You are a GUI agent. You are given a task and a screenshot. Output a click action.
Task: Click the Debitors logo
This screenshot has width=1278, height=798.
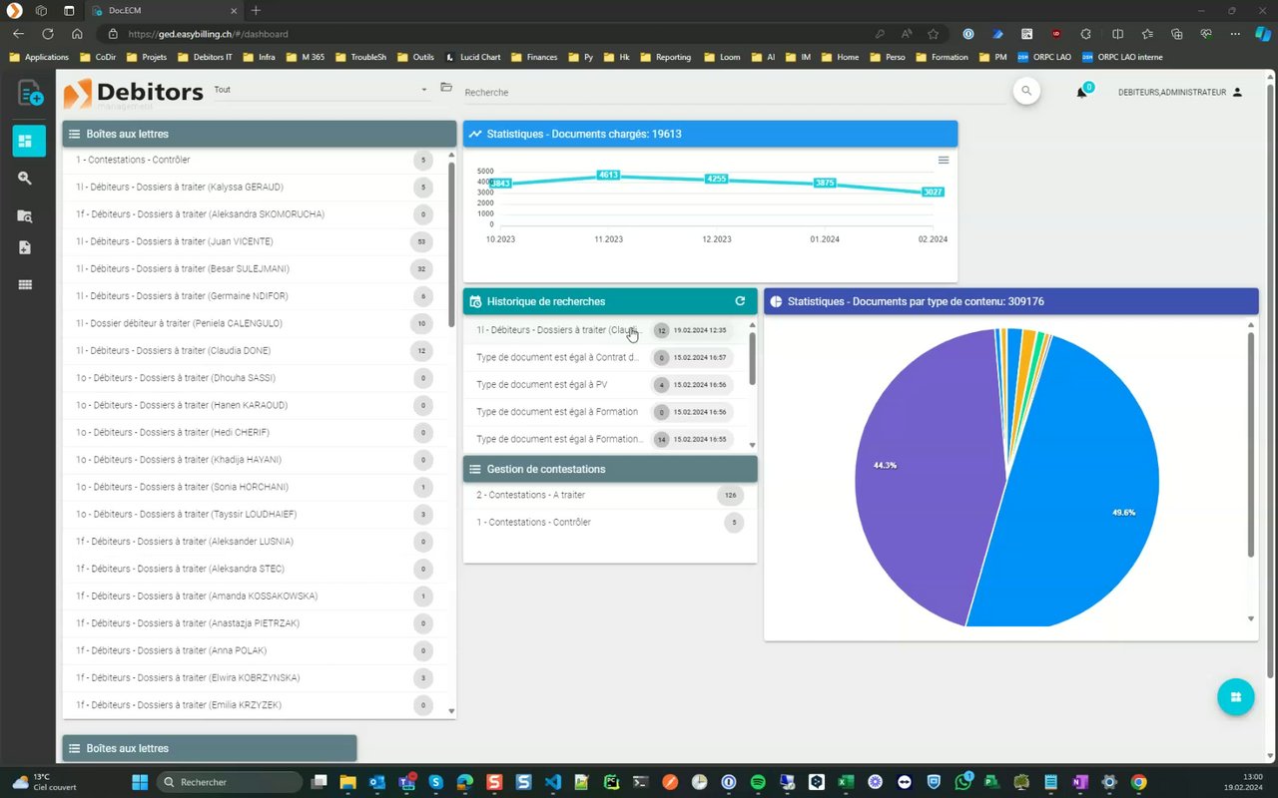[133, 94]
